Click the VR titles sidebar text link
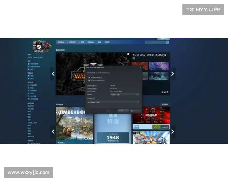Image resolution: width=228 pixels, height=182 pixels. 33,96
